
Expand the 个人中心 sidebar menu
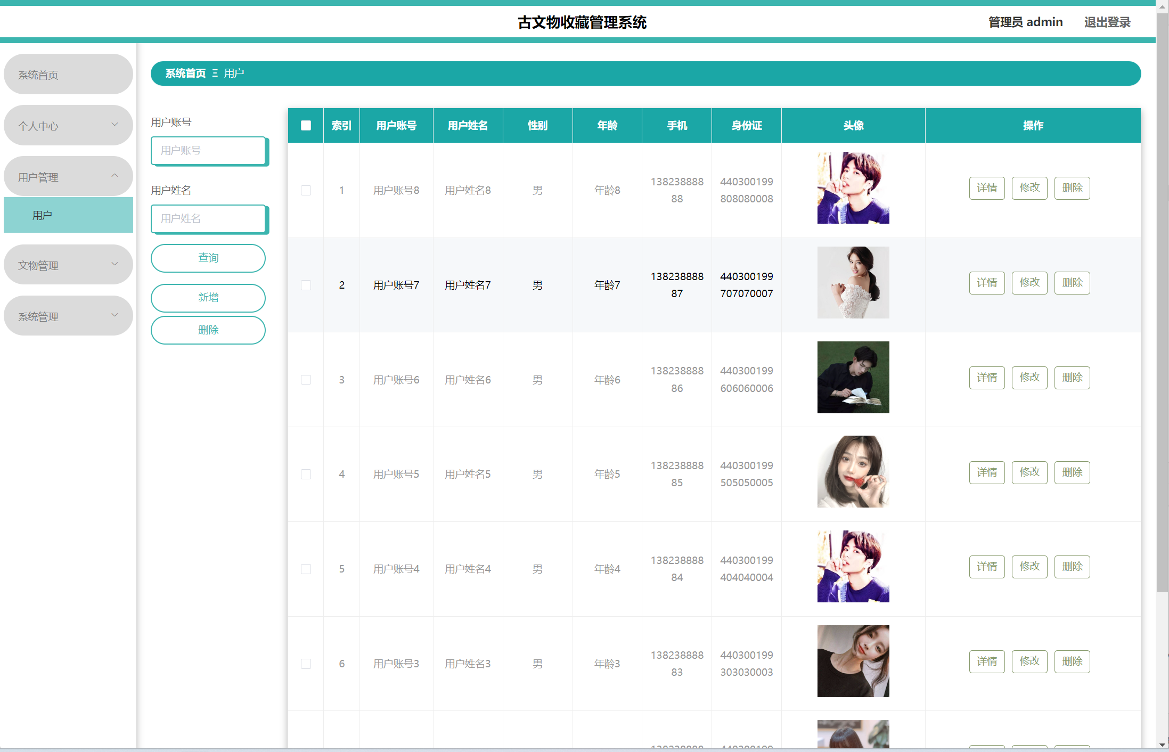(x=68, y=126)
